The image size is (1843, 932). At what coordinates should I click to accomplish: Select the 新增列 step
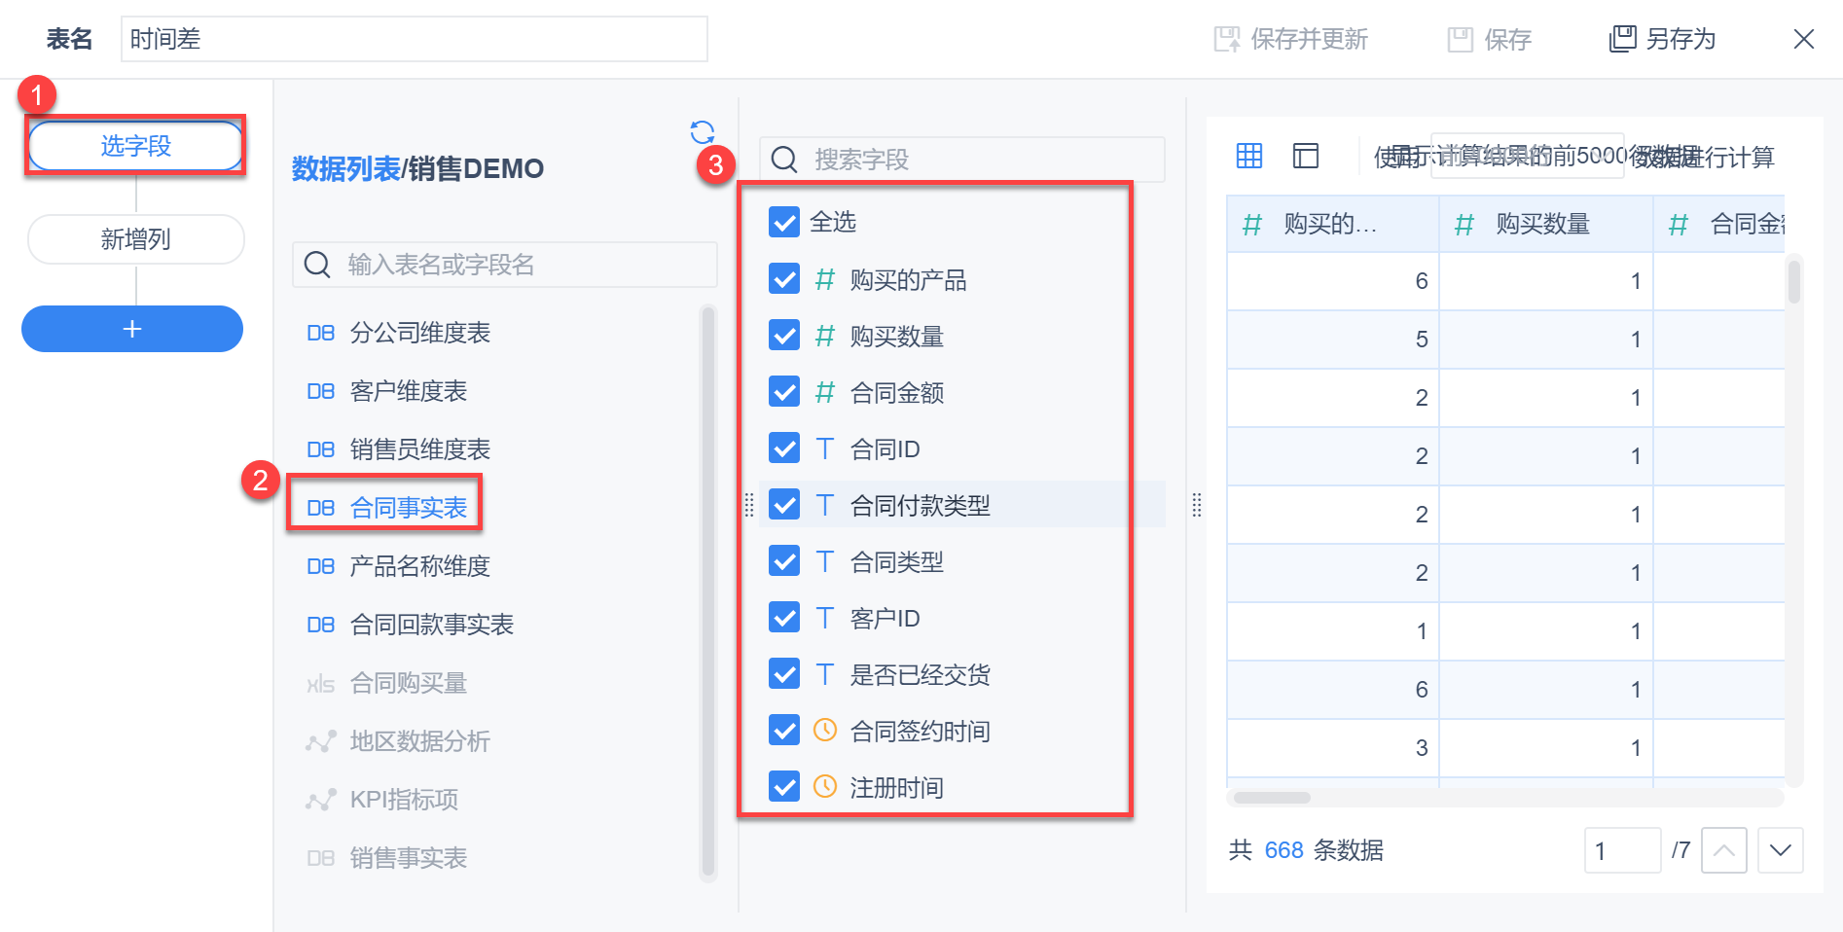point(135,239)
